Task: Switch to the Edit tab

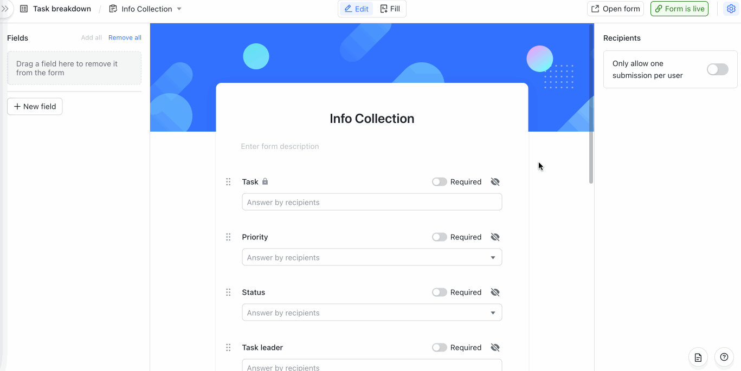Action: 357,9
